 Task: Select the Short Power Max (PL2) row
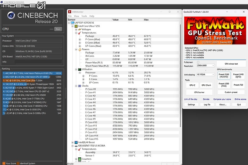coord(123,66)
